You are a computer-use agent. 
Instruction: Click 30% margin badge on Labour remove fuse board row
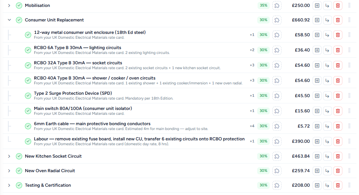263,141
